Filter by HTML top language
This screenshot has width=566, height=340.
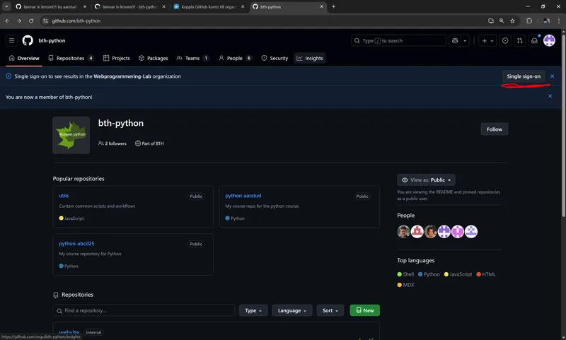click(486, 274)
